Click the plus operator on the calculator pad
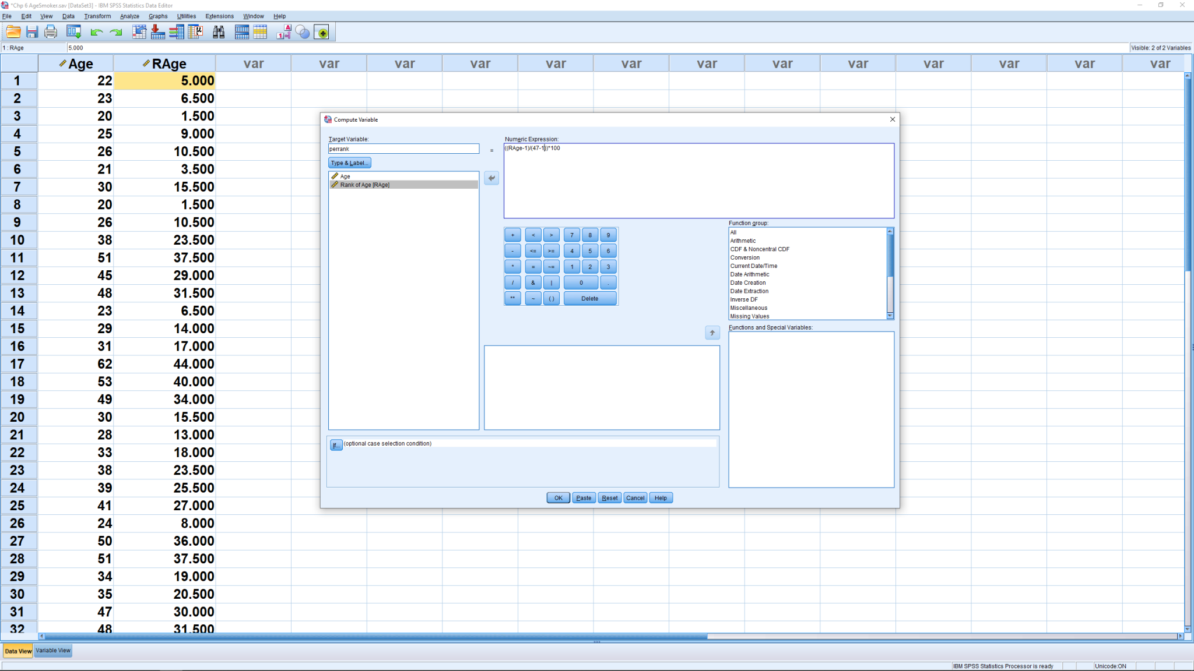The width and height of the screenshot is (1194, 671). click(512, 235)
